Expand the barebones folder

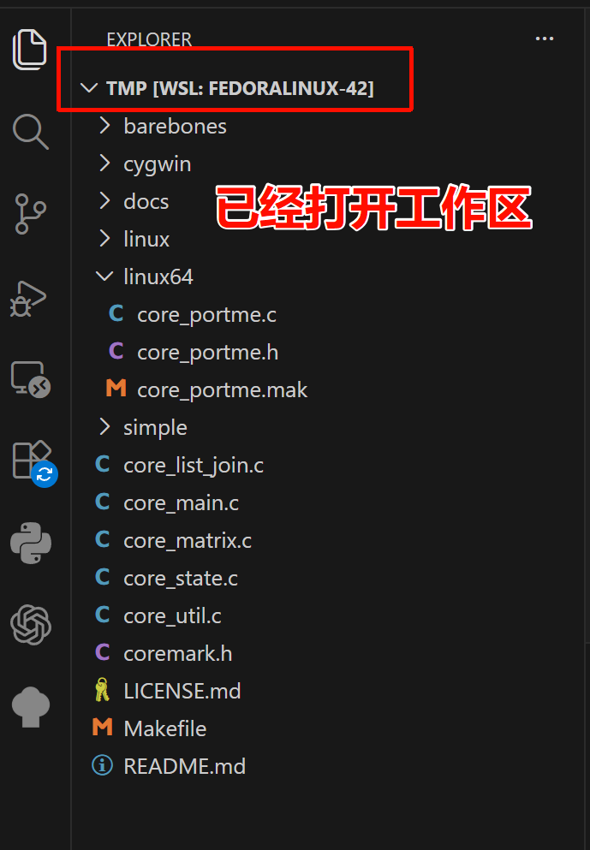pyautogui.click(x=175, y=126)
